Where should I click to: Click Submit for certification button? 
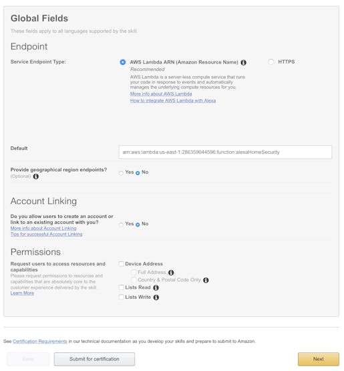coord(94,359)
